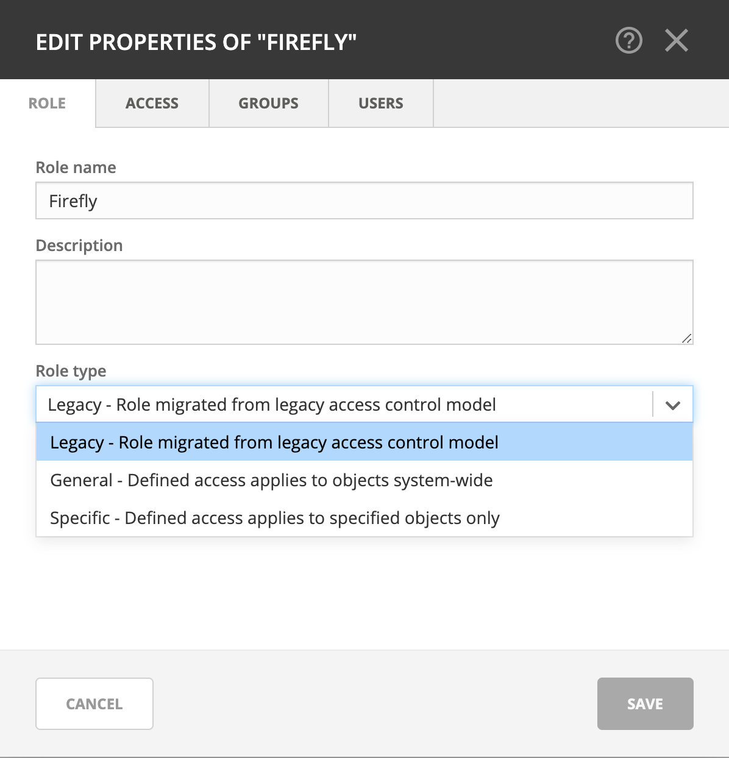
Task: Click the "Role type" label
Action: pos(71,371)
